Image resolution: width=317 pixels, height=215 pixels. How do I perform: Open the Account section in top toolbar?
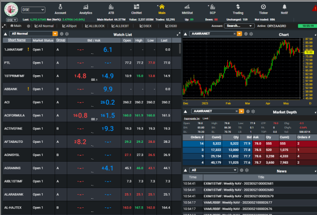[60, 8]
